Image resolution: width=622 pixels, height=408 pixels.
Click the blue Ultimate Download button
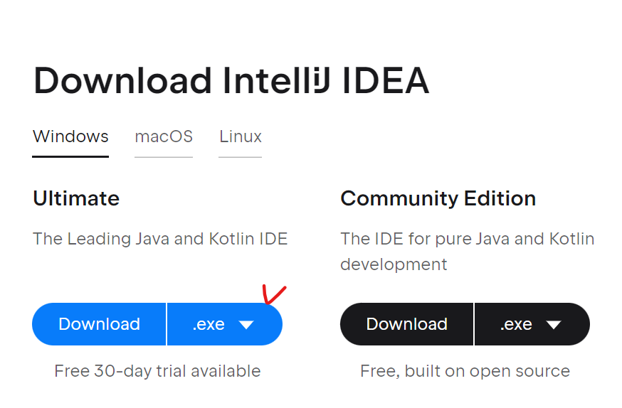click(99, 324)
